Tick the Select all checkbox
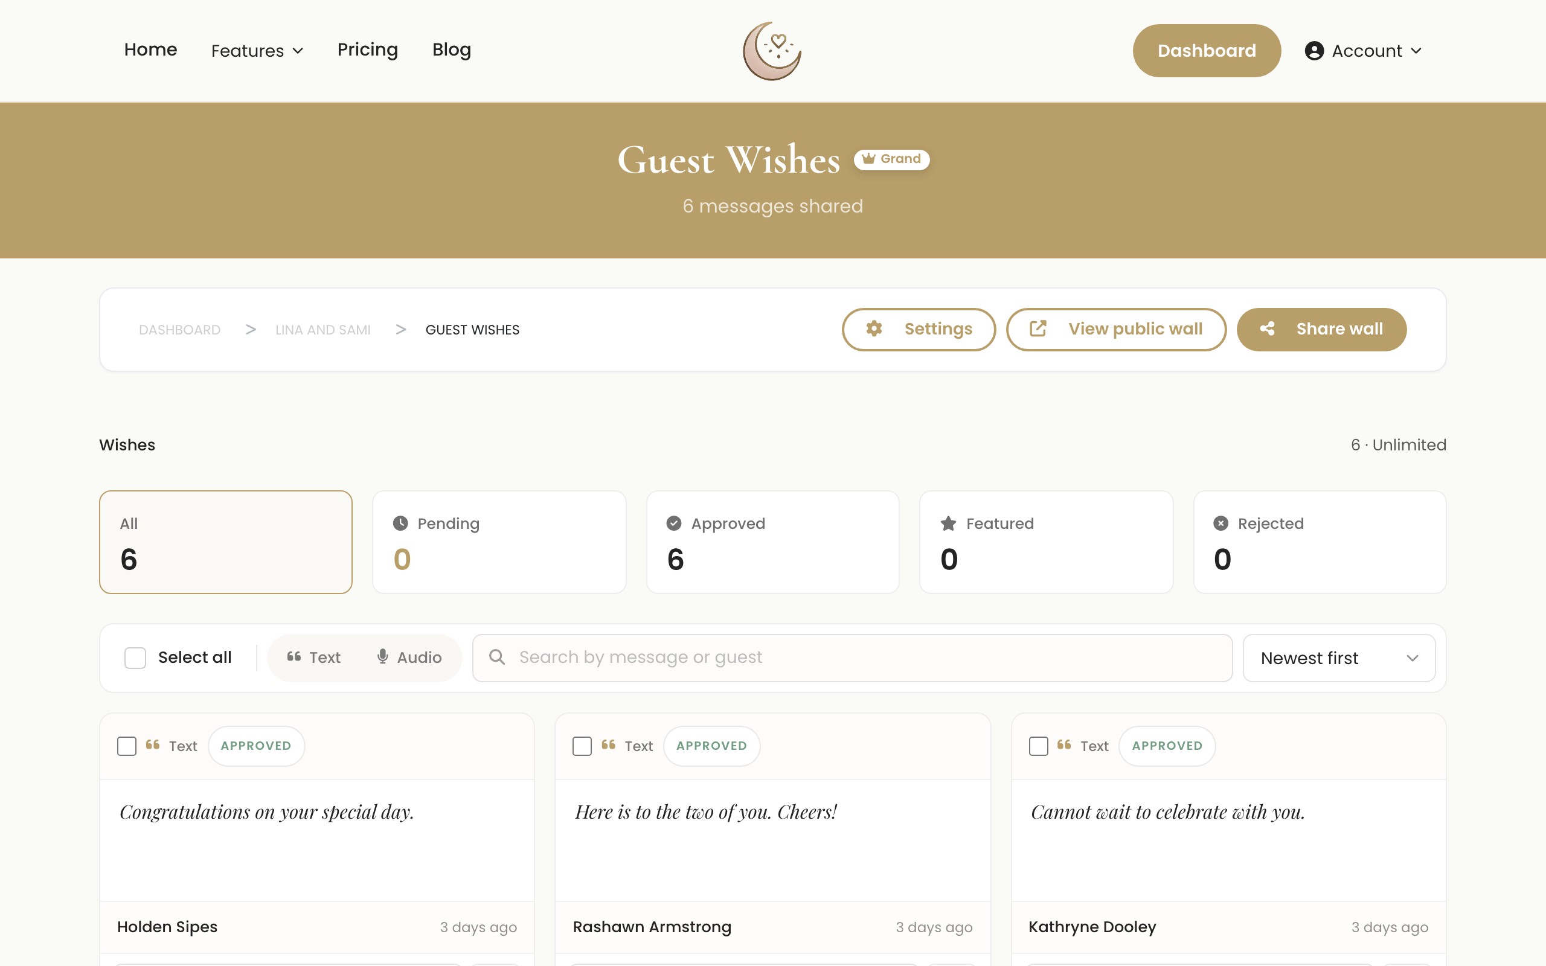 click(x=135, y=657)
